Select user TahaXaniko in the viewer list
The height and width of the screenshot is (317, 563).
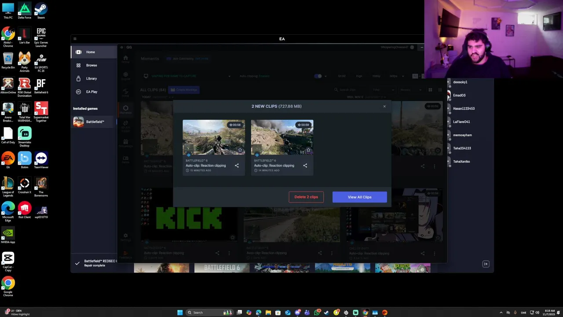coord(461,161)
